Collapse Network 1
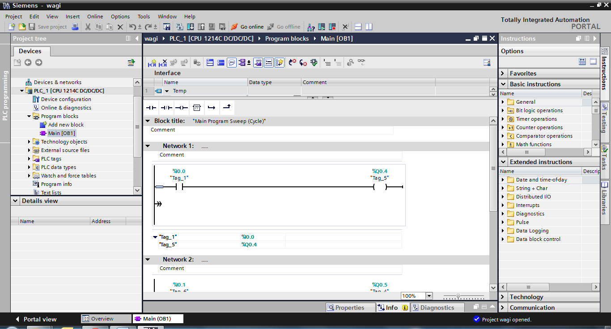Image resolution: width=611 pixels, height=329 pixels. point(147,146)
